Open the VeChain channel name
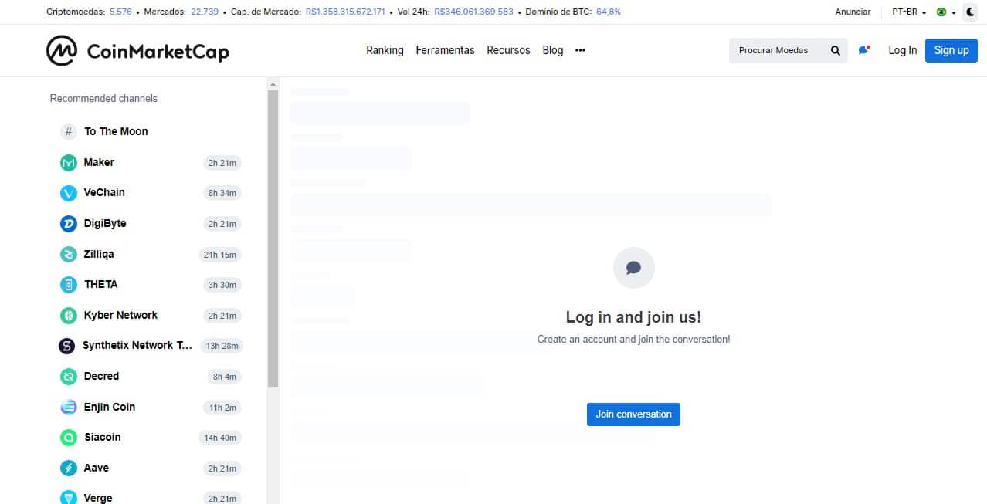 tap(104, 192)
